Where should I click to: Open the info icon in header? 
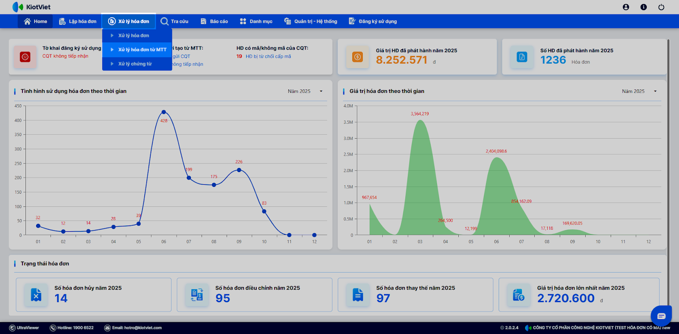pyautogui.click(x=643, y=7)
